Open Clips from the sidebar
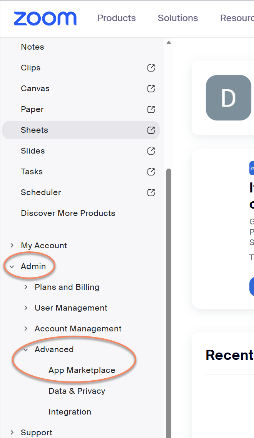Viewport: 254px width, 438px height. pos(31,68)
